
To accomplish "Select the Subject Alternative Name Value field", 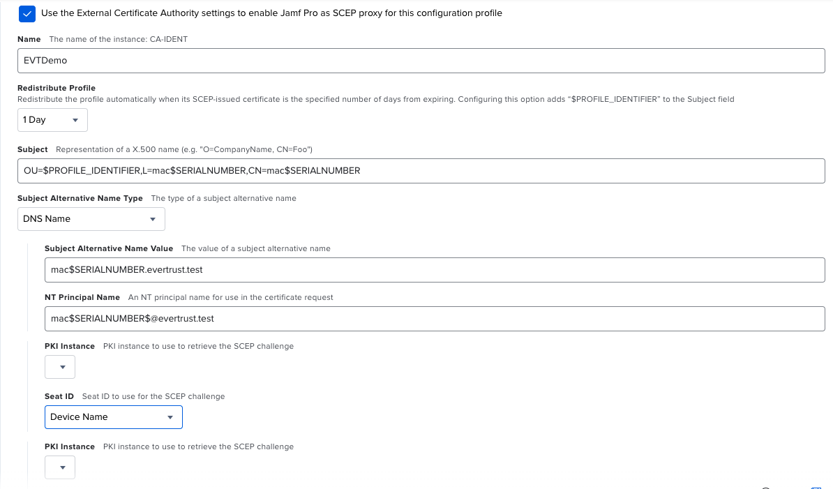I will 433,269.
